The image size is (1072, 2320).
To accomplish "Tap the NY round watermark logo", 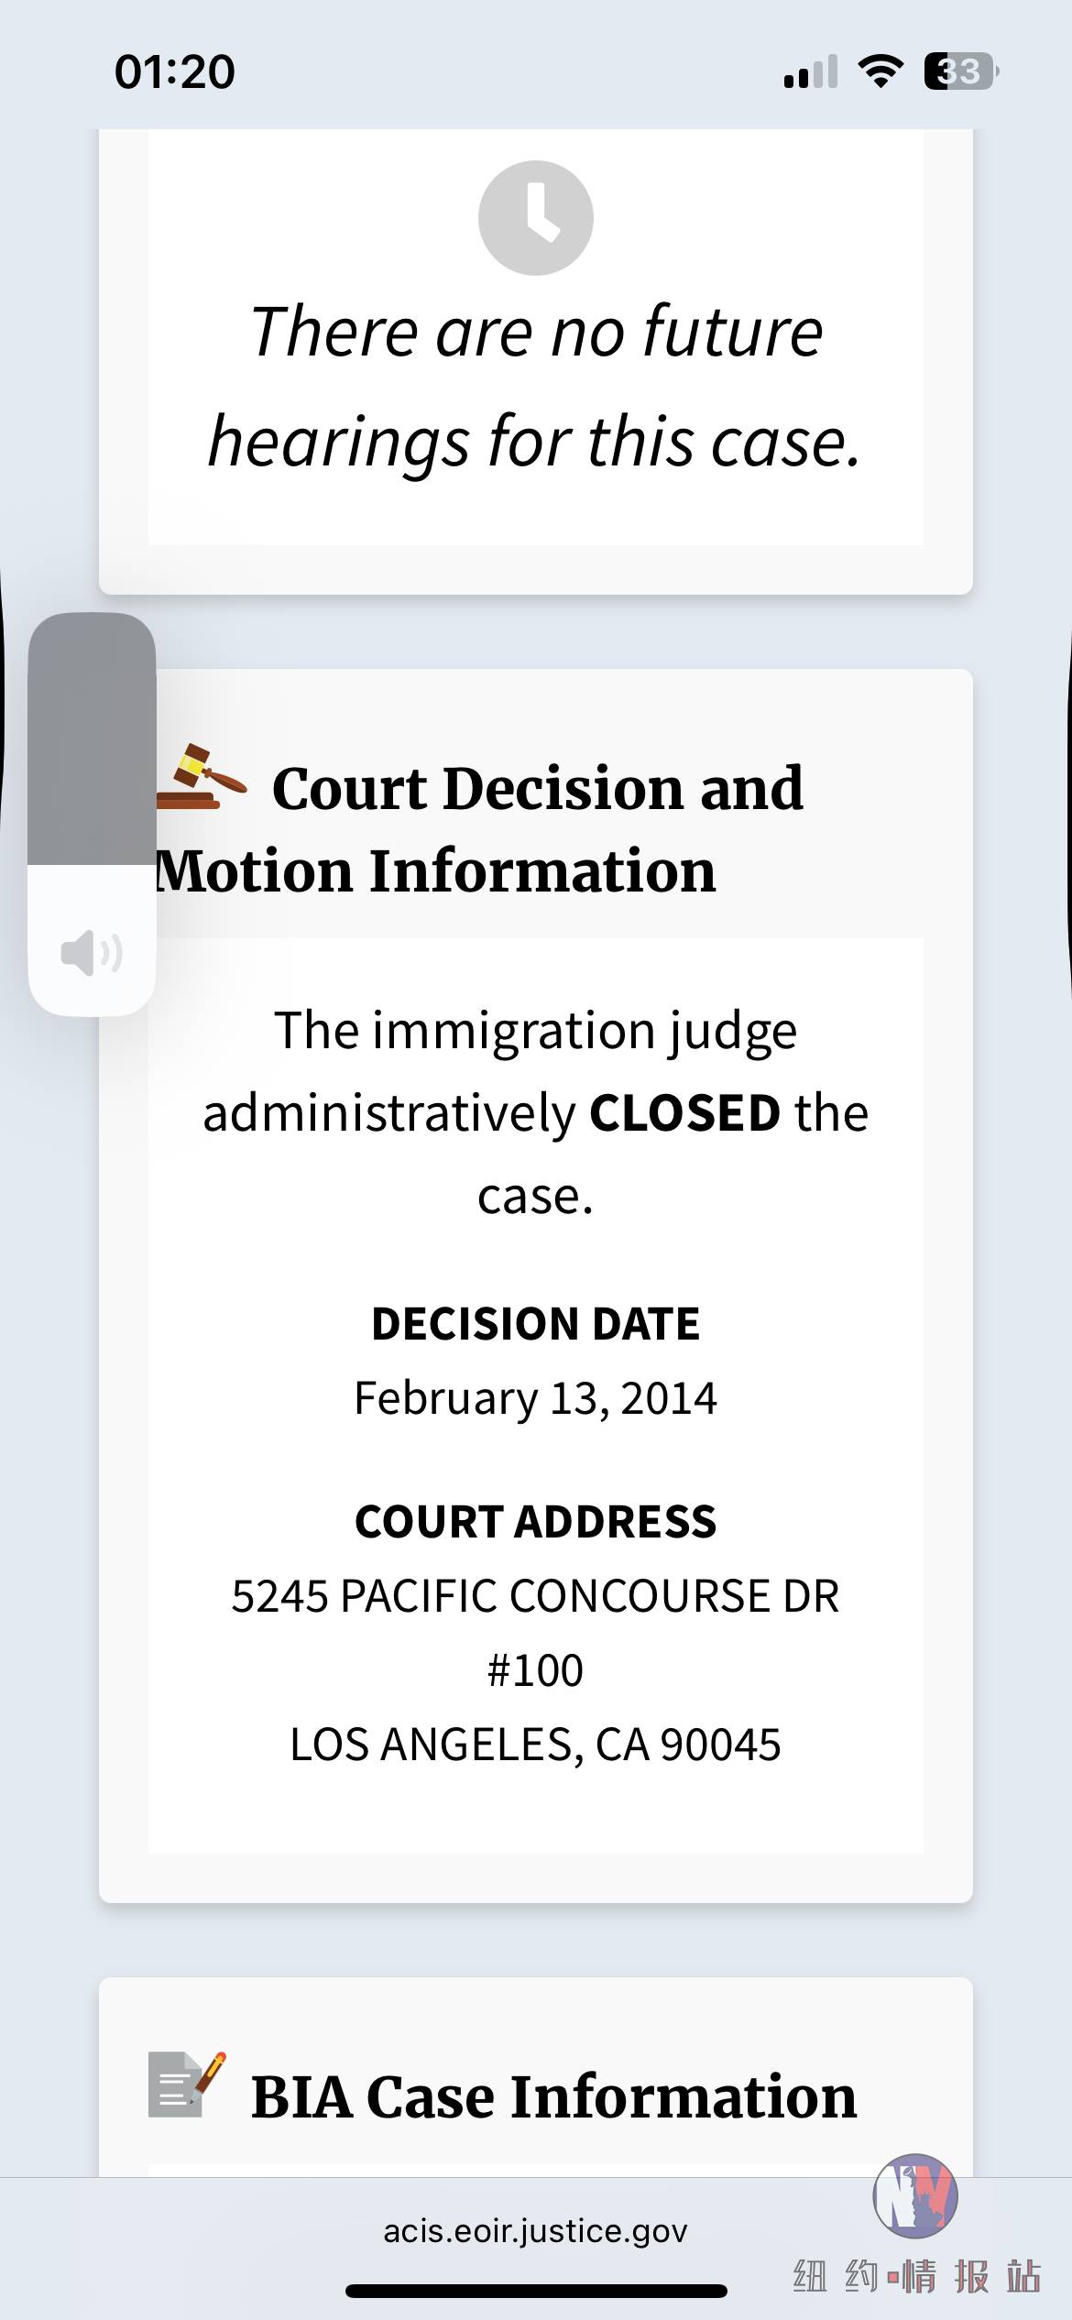I will tap(915, 2196).
